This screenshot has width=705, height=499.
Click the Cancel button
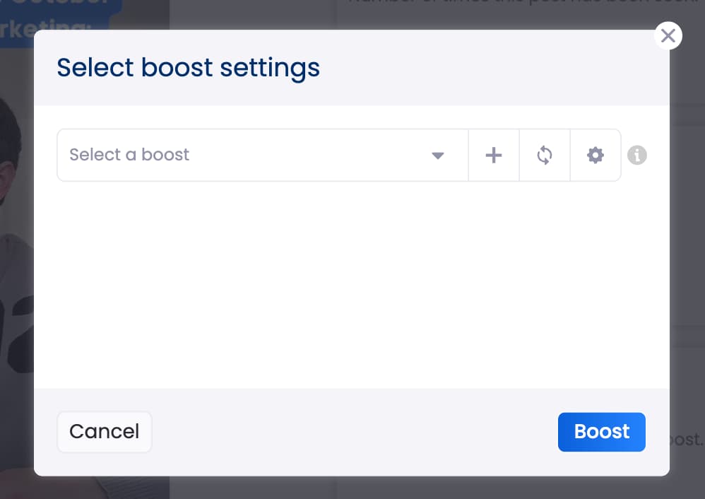coord(104,431)
